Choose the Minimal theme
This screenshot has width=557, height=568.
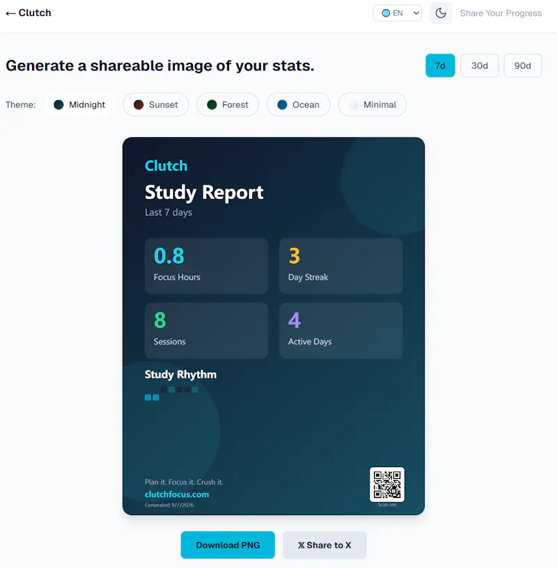tap(372, 104)
